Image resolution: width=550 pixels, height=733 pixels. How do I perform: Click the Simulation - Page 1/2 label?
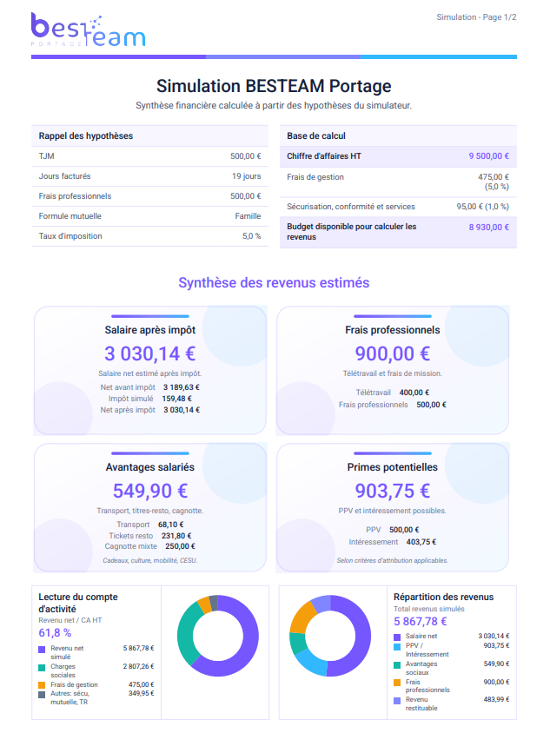476,17
